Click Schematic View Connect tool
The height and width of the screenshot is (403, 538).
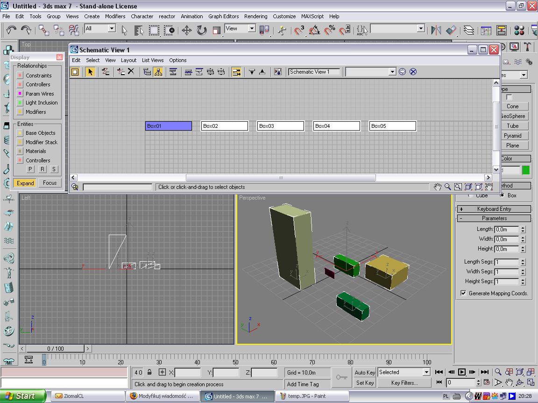coord(106,72)
